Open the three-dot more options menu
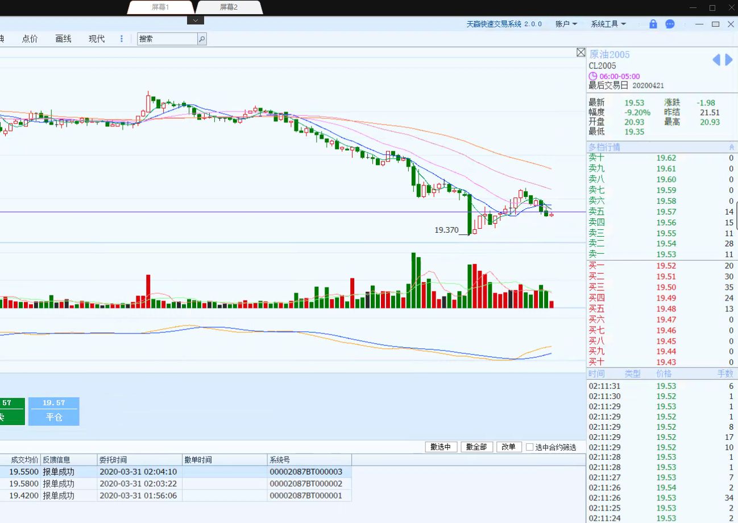The image size is (738, 523). (122, 39)
